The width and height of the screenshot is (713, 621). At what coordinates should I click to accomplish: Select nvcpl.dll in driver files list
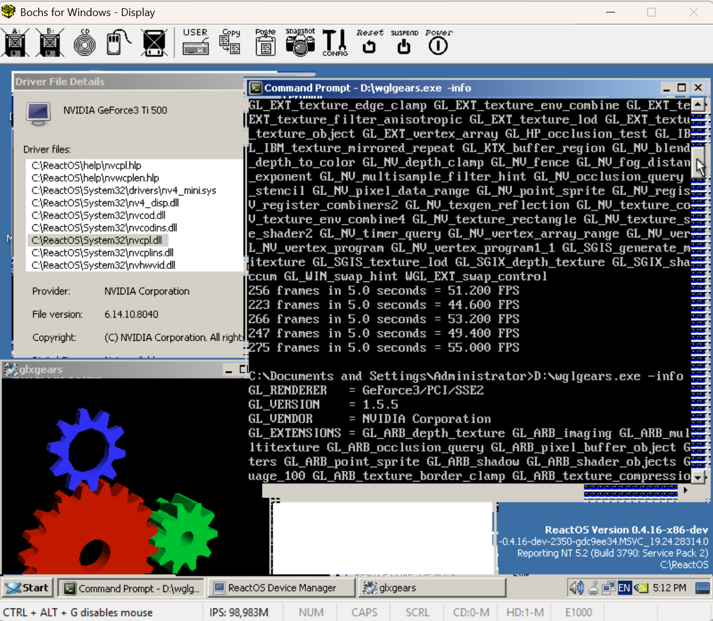pos(97,240)
